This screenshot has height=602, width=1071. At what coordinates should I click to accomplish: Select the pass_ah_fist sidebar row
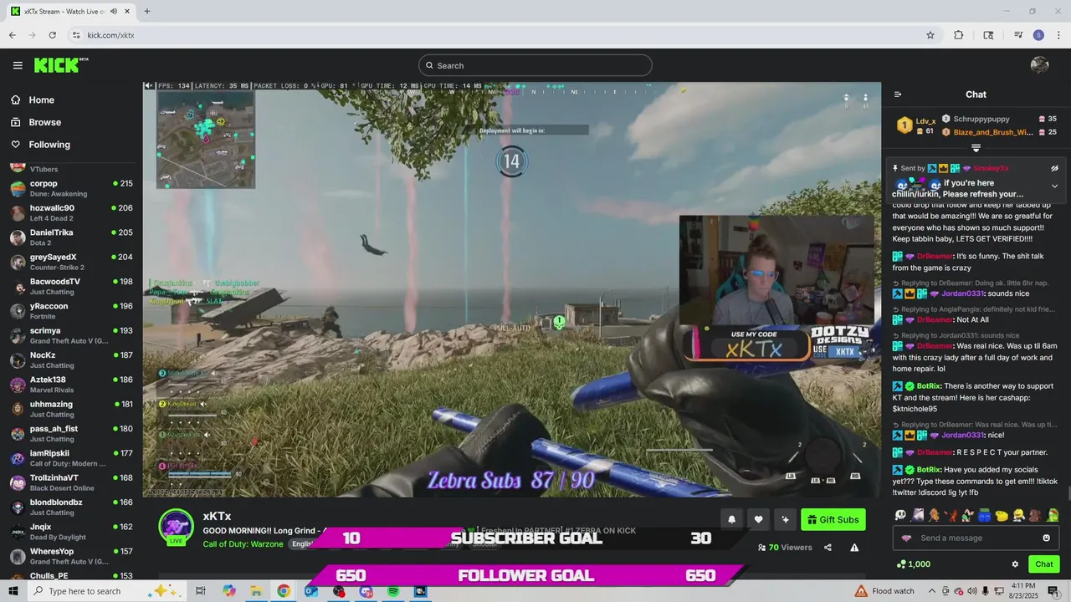71,433
